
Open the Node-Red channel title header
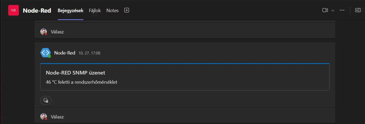click(x=37, y=11)
